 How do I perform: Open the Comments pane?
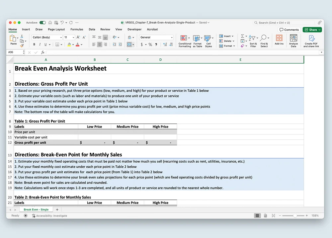pyautogui.click(x=289, y=30)
